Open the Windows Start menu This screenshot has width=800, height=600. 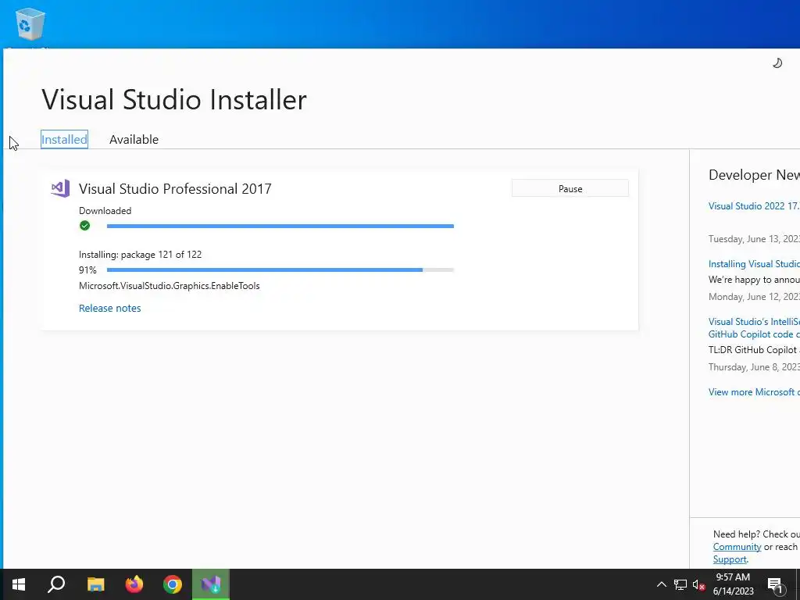[19, 584]
